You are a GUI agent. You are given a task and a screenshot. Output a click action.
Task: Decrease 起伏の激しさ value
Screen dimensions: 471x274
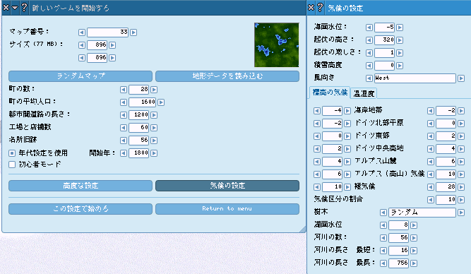(x=369, y=53)
